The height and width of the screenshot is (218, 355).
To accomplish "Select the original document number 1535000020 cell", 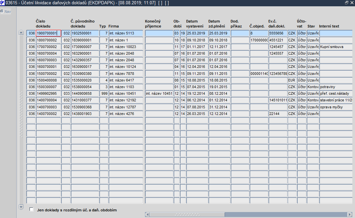I will (85, 80).
